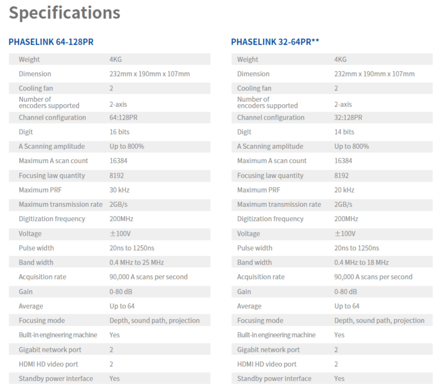The height and width of the screenshot is (392, 442).
Task: Select Focusing law quantity label in left table
Action: point(52,175)
